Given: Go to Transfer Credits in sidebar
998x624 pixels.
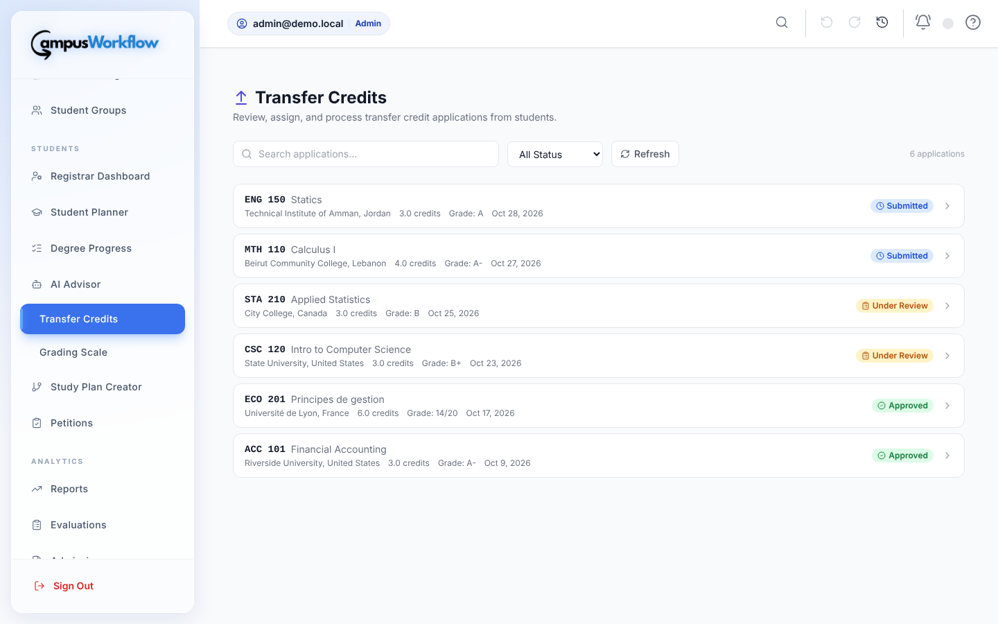Looking at the screenshot, I should [x=103, y=319].
